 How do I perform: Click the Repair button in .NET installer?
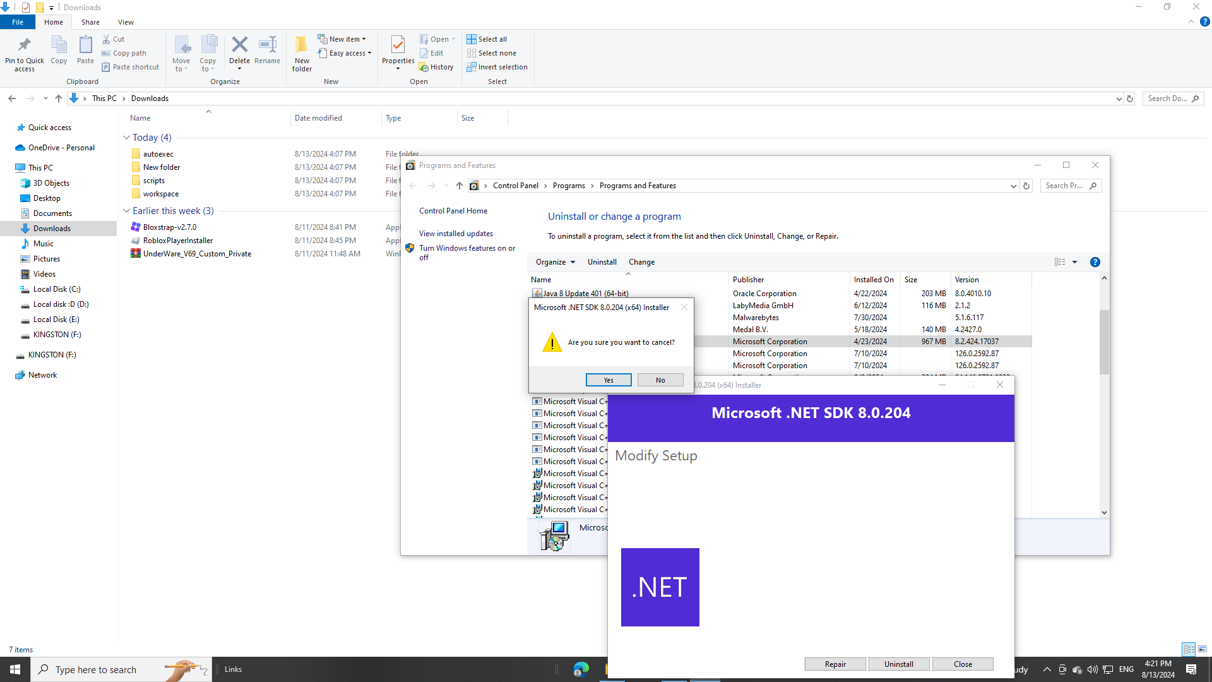pyautogui.click(x=835, y=664)
